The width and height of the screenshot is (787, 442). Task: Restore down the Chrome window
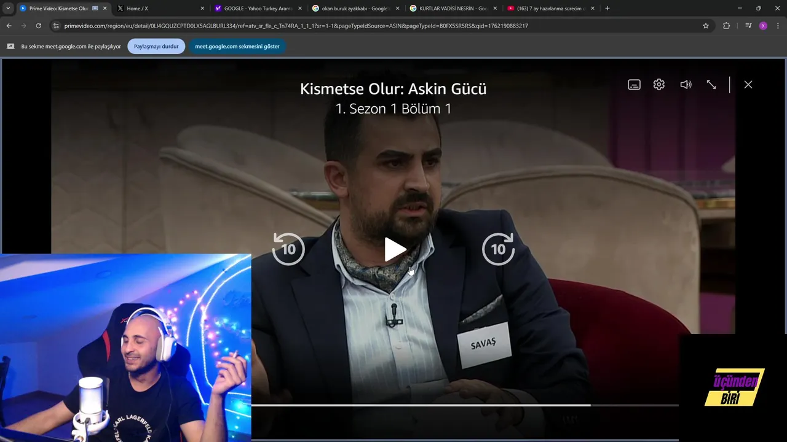pos(758,9)
